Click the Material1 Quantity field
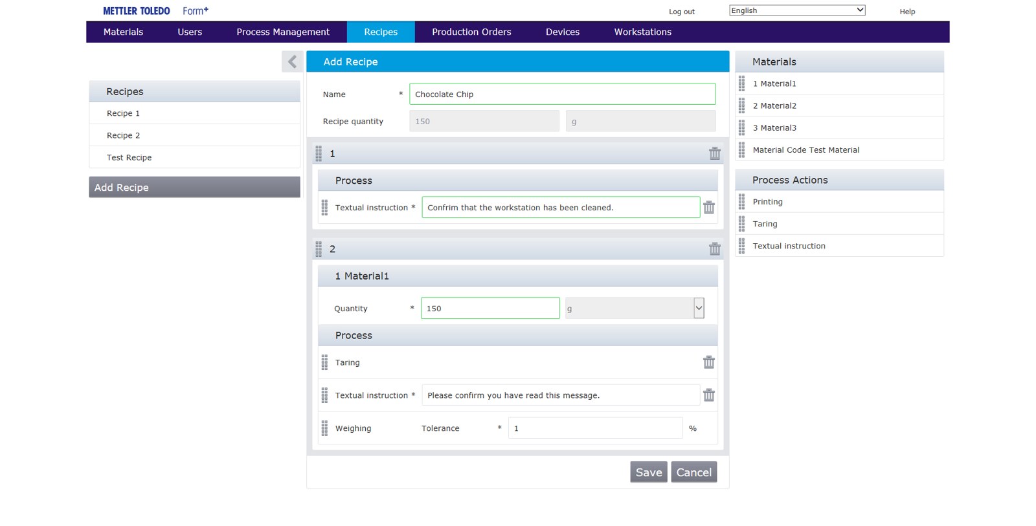 click(490, 308)
